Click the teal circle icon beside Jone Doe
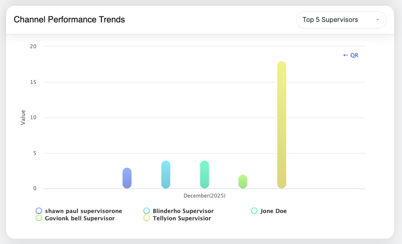The image size is (402, 244). click(x=254, y=211)
